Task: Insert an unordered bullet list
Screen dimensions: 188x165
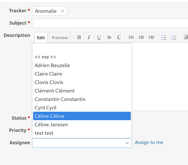Action: click(164, 37)
